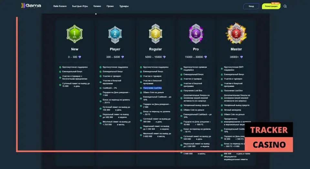Click the Pro level title
310x169 pixels.
[x=196, y=49]
